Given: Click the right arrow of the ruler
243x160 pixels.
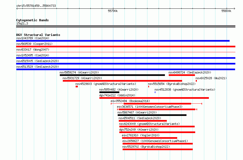Looking at the screenshot, I should pyautogui.click(x=234, y=9).
